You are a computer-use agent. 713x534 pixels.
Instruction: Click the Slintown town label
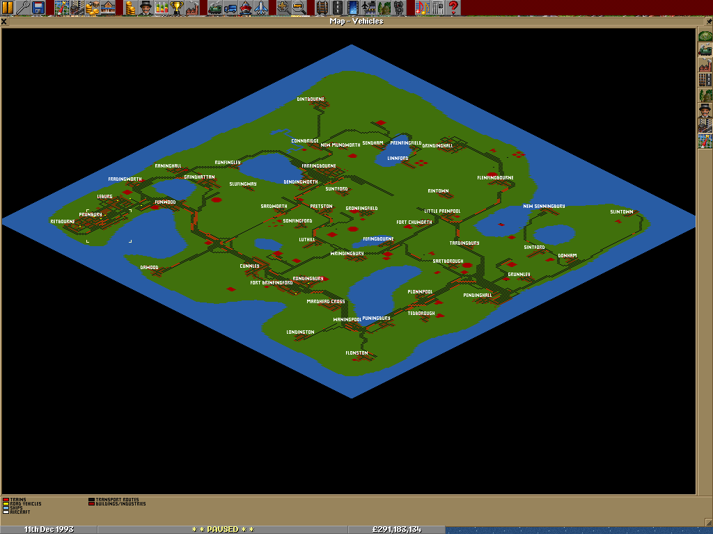622,212
